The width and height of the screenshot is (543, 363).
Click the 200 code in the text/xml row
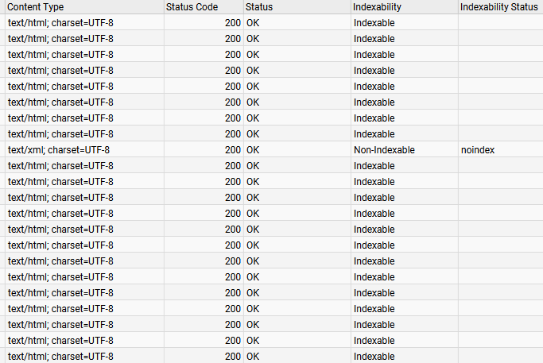pos(232,149)
